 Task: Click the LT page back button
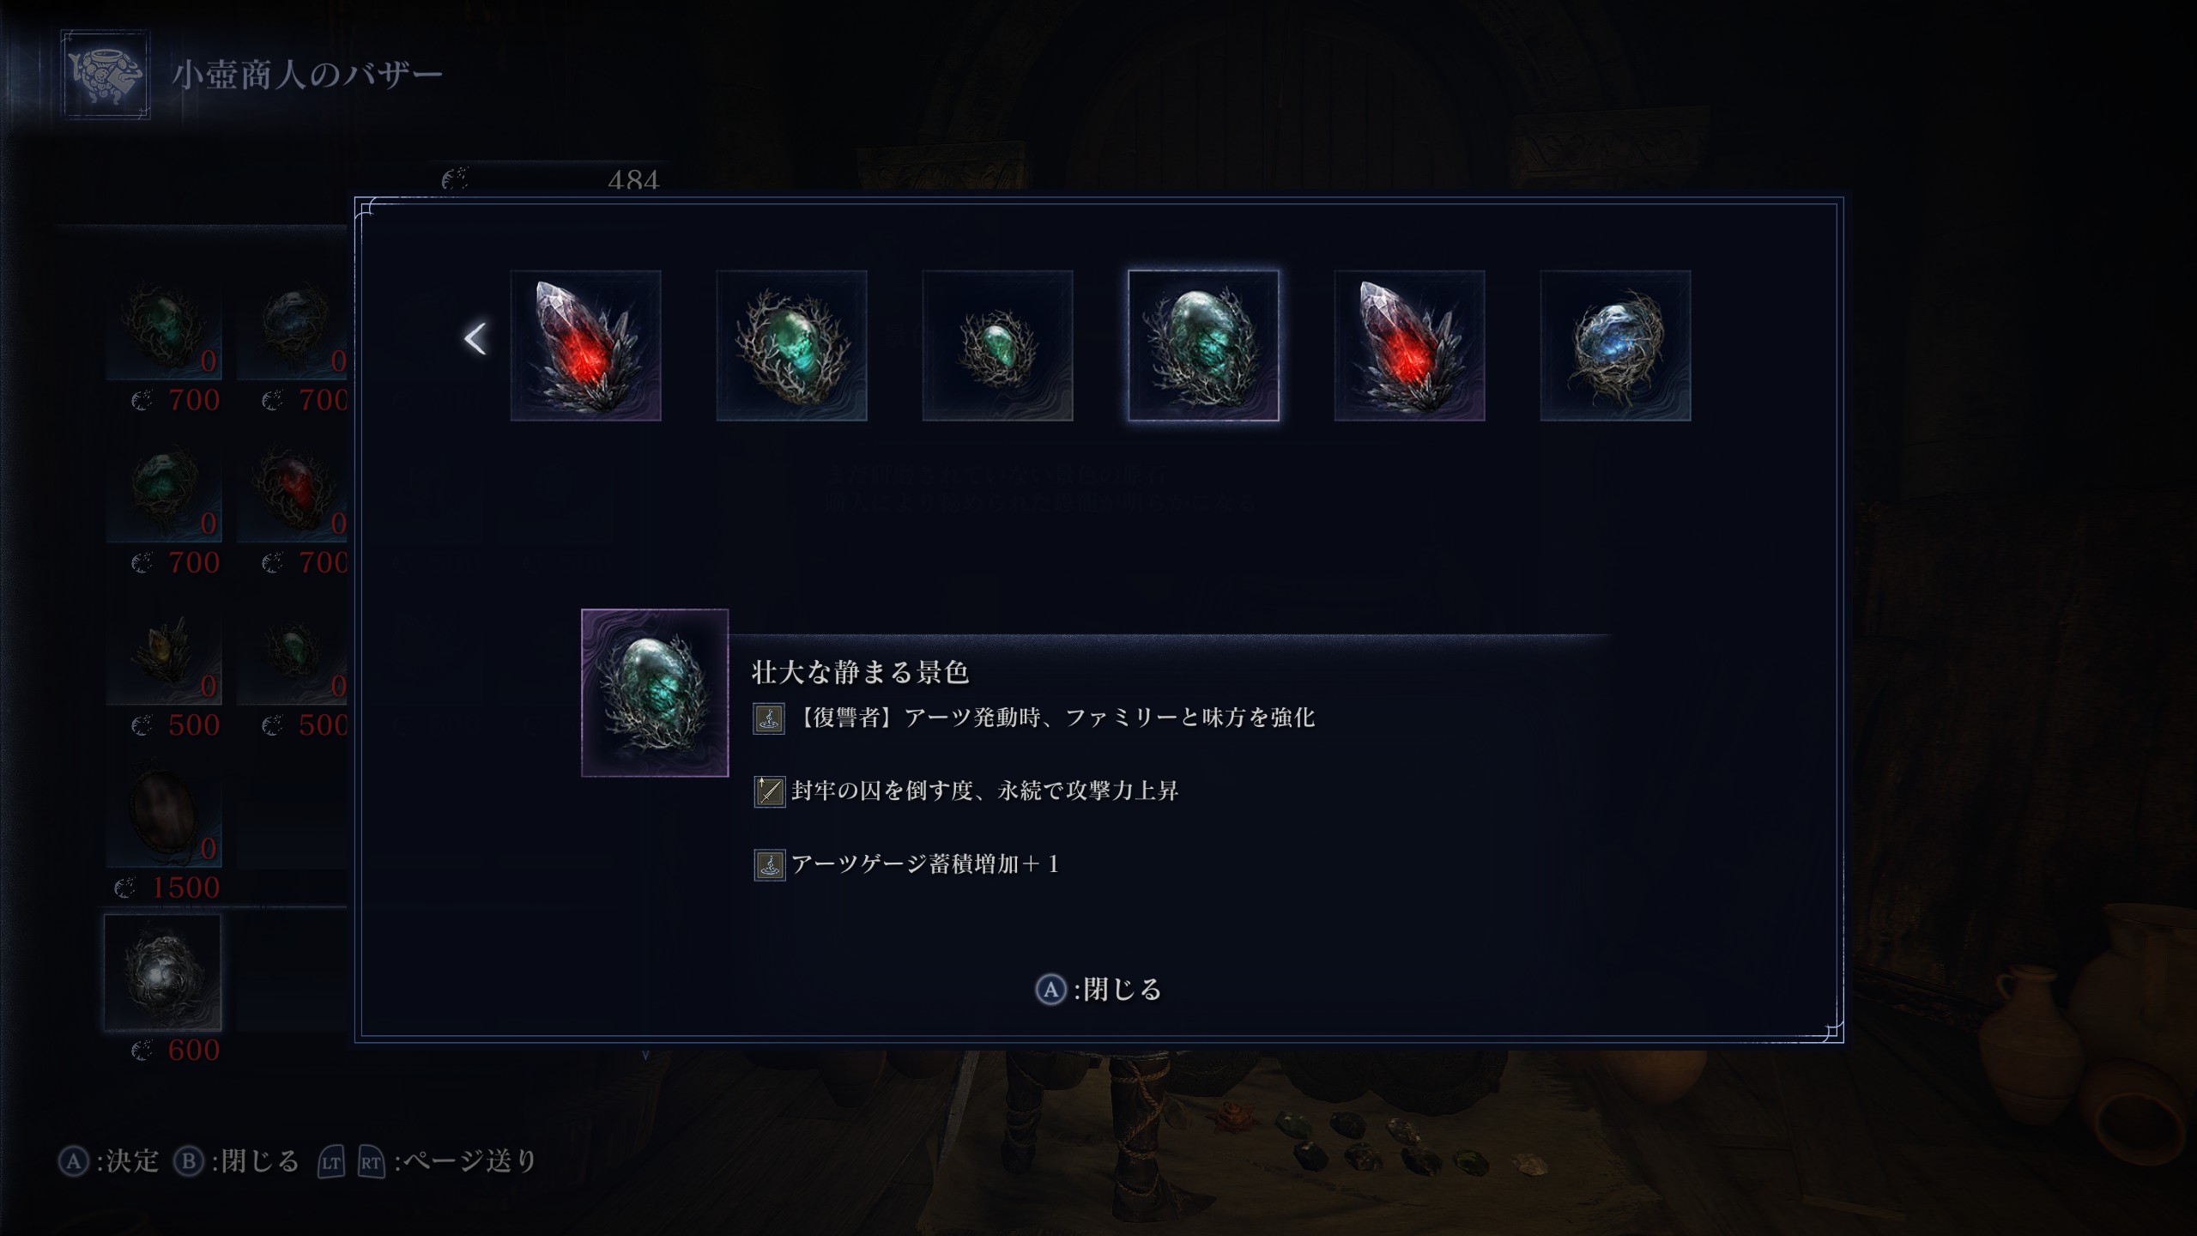pos(331,1162)
